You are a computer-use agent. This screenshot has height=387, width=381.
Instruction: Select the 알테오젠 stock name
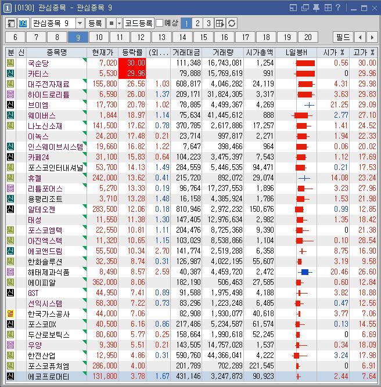point(41,209)
